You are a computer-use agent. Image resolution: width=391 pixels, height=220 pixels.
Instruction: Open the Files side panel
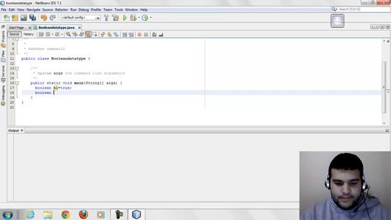3,56
